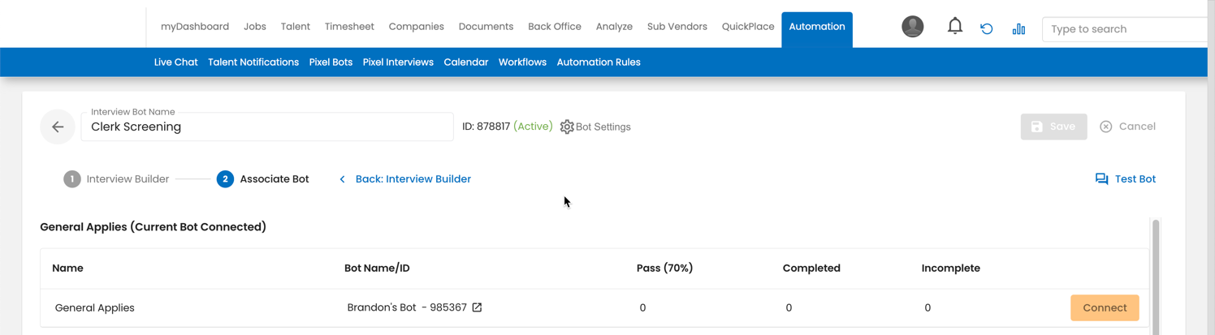Image resolution: width=1215 pixels, height=335 pixels.
Task: Edit the Interview Bot Name field
Action: (268, 127)
